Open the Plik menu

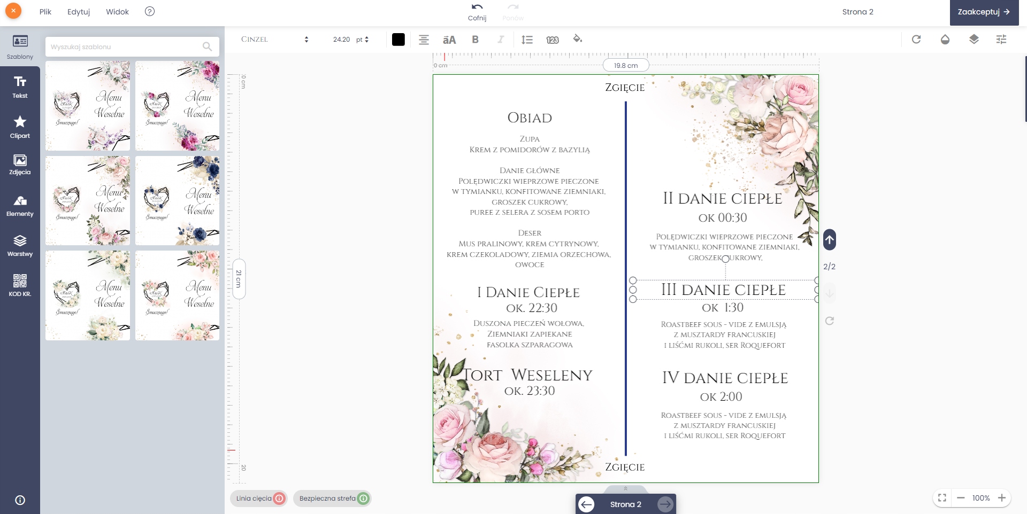[x=45, y=12]
